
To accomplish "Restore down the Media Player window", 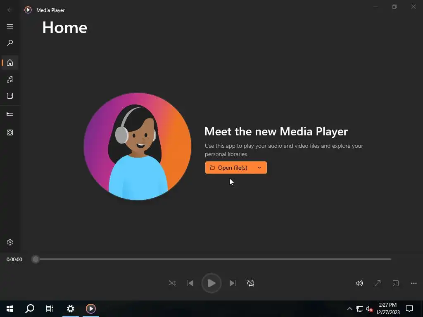I will [394, 7].
